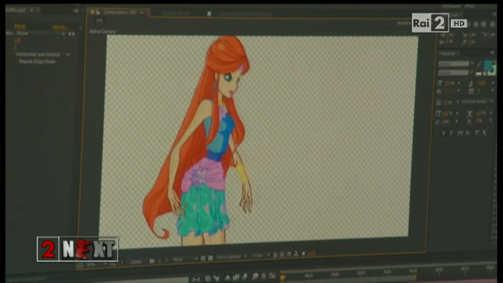
Task: Open the Animation Presets None dropdown
Action: pos(41,34)
